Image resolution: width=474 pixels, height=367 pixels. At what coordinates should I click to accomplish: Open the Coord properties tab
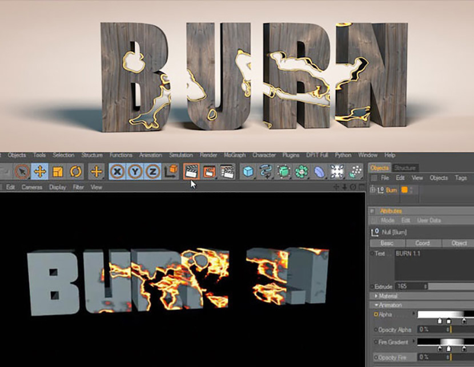(x=423, y=243)
